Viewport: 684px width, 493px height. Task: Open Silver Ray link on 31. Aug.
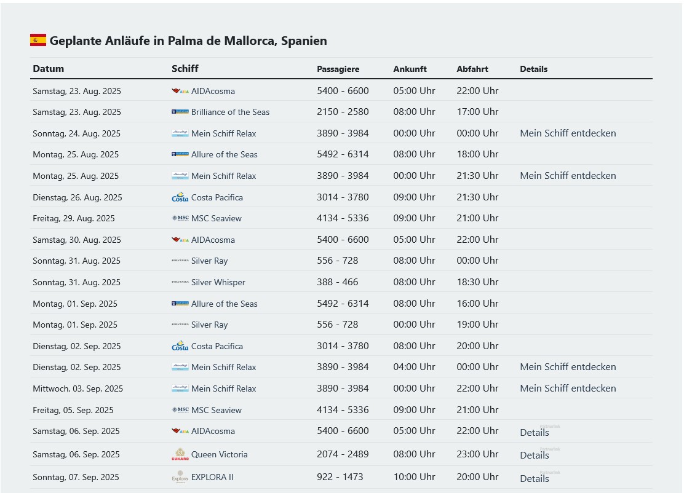coord(209,261)
